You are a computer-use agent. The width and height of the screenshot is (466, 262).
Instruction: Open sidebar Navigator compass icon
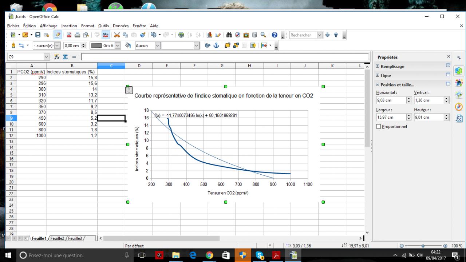point(459,107)
